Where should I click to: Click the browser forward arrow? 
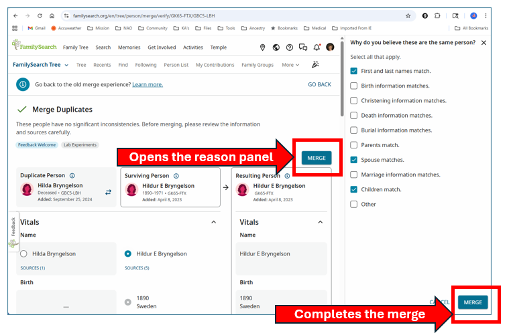tap(27, 15)
